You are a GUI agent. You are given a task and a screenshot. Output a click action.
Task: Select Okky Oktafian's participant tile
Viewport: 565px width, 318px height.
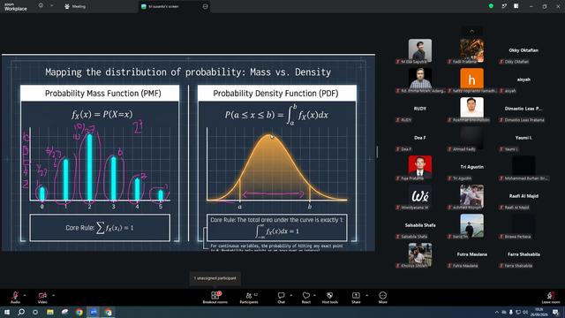click(x=524, y=51)
